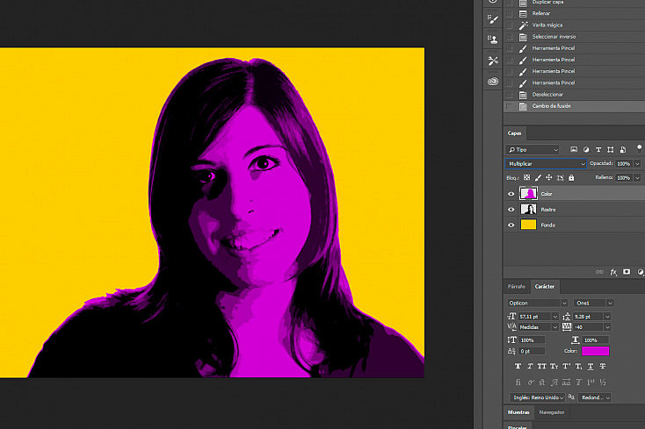
Task: Apply Faux Bold text style
Action: (518, 366)
